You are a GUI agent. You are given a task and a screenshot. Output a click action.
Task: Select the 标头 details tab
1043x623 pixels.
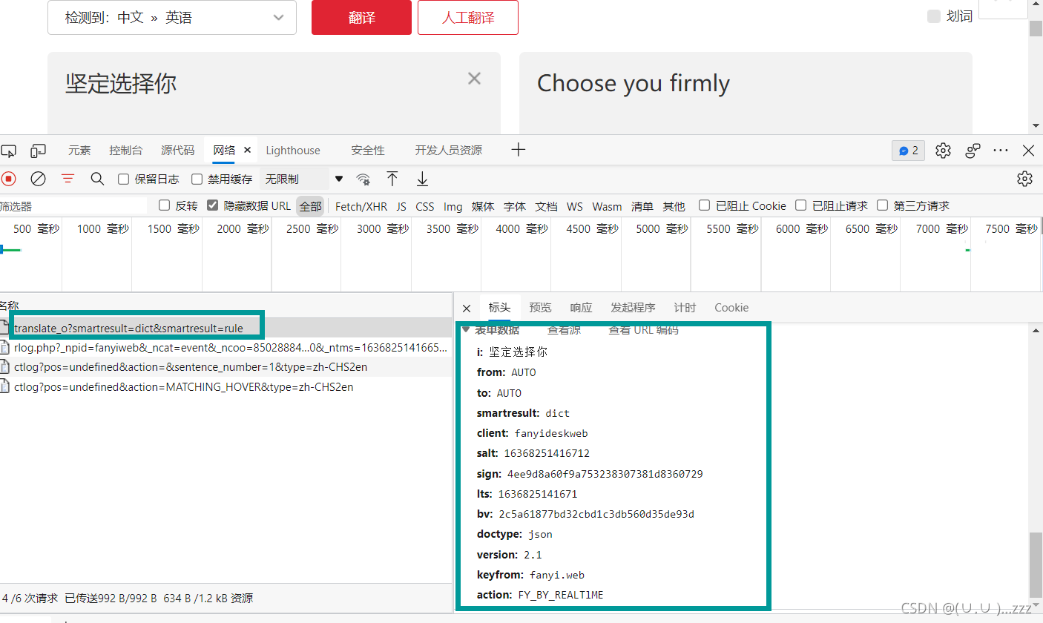[x=499, y=308]
